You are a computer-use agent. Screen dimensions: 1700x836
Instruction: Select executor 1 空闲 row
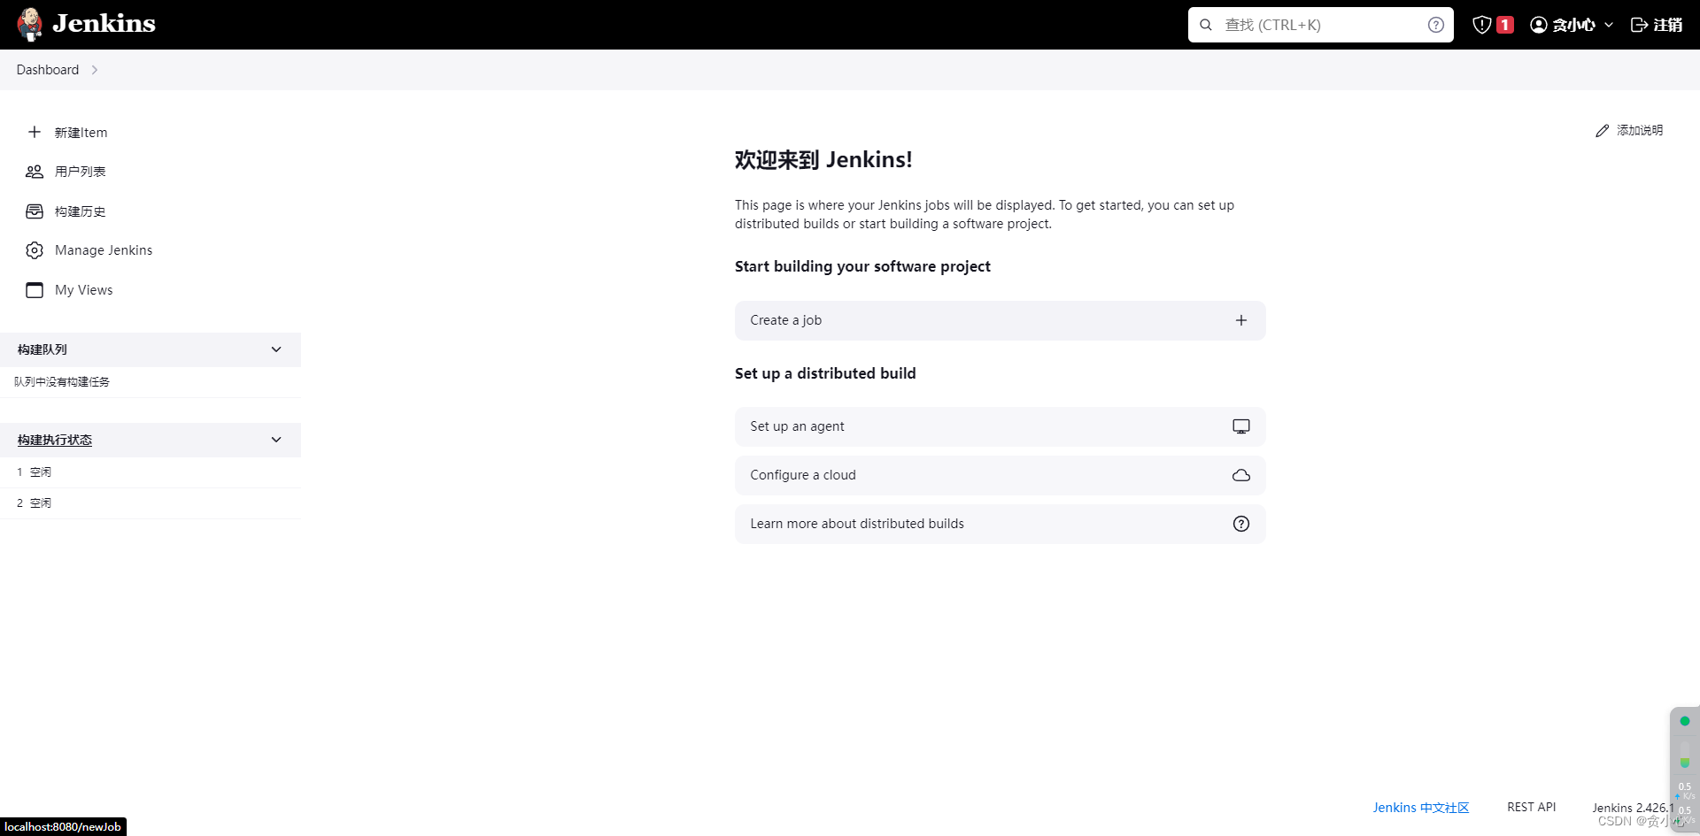point(151,472)
